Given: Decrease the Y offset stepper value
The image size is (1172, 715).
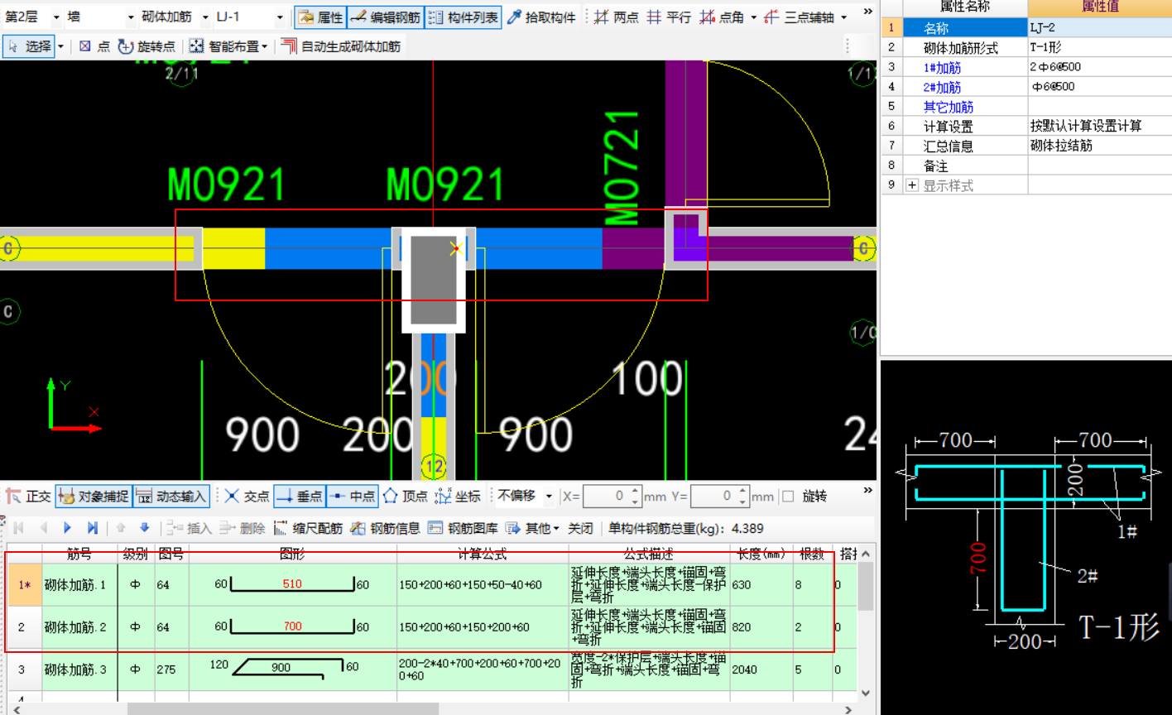Looking at the screenshot, I should pyautogui.click(x=742, y=501).
